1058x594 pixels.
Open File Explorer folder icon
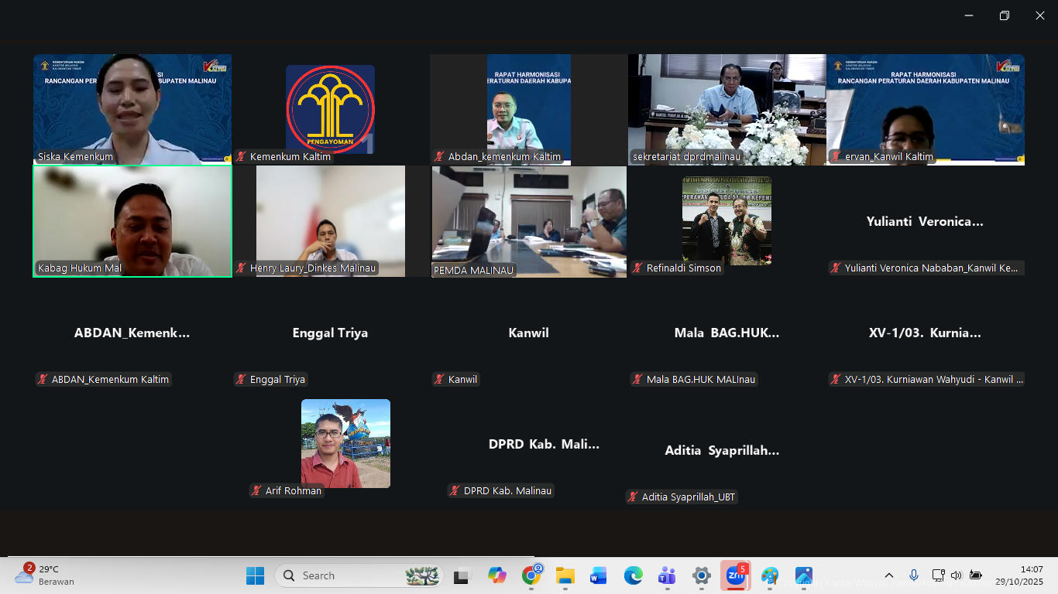pos(565,575)
